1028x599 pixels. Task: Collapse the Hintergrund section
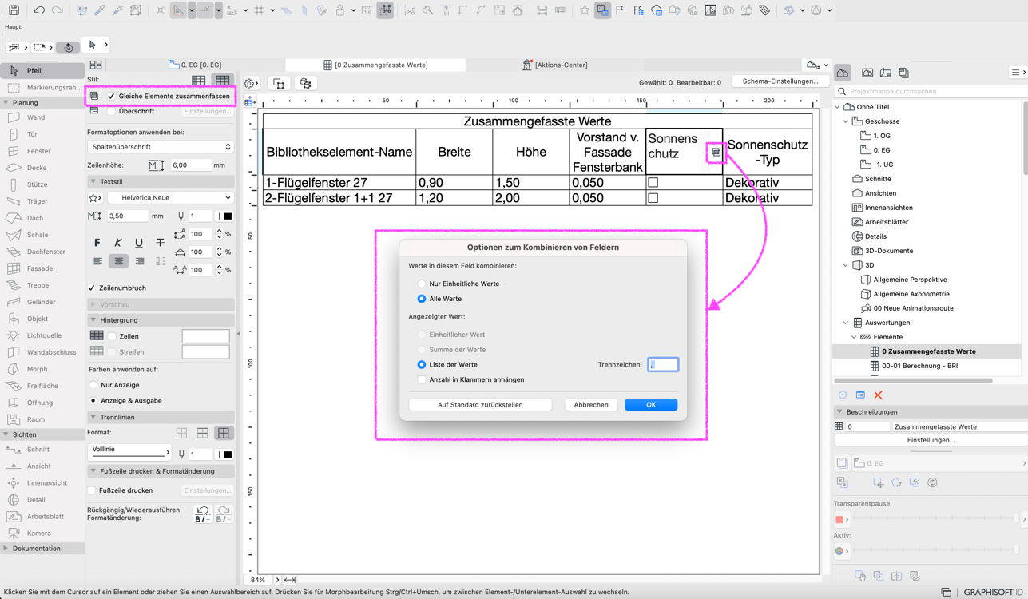(x=93, y=320)
